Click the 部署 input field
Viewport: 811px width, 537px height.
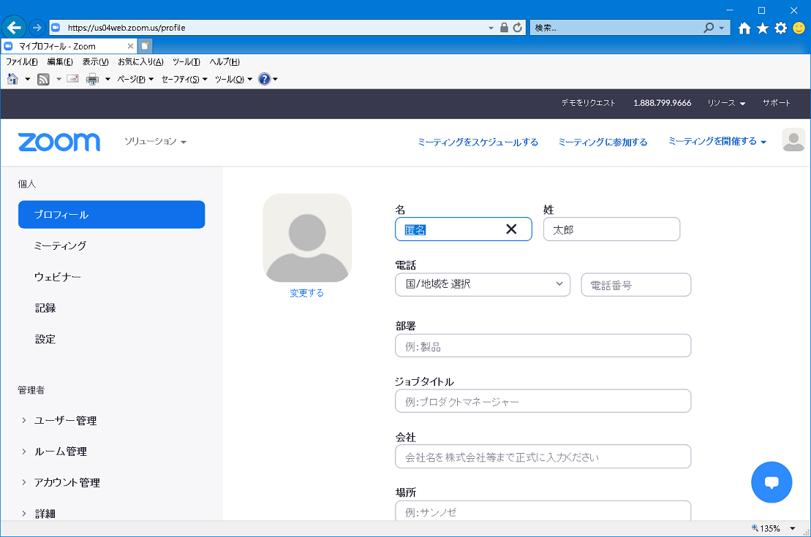point(543,346)
